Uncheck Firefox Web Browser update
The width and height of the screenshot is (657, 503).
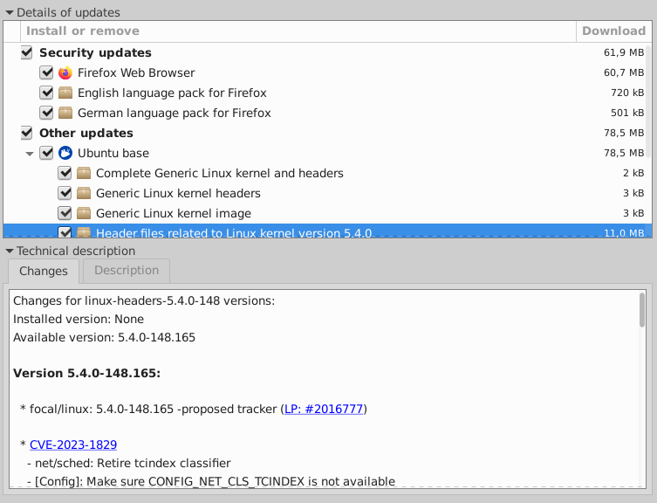pos(46,72)
